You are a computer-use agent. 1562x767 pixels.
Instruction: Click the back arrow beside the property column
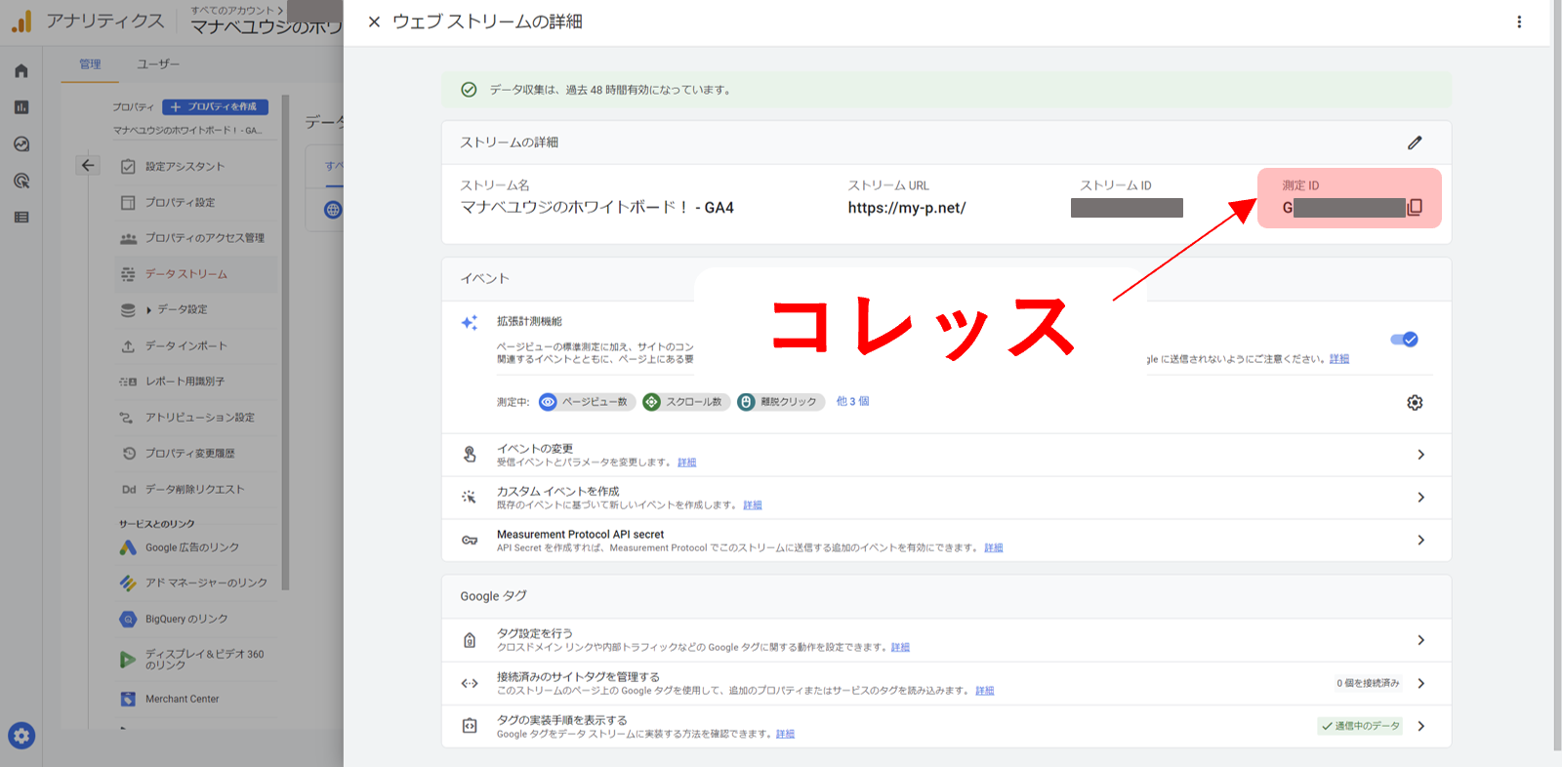88,166
